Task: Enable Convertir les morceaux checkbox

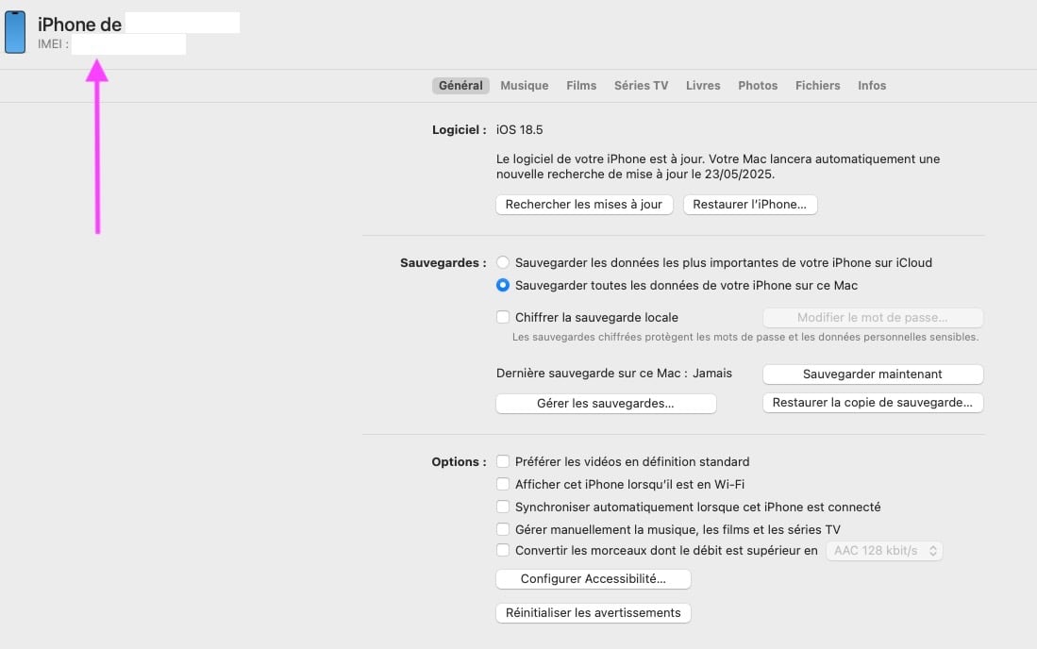Action: (x=503, y=550)
